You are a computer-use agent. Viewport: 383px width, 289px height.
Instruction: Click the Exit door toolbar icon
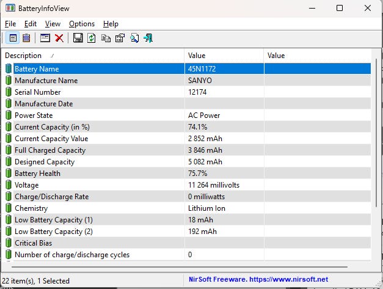148,38
